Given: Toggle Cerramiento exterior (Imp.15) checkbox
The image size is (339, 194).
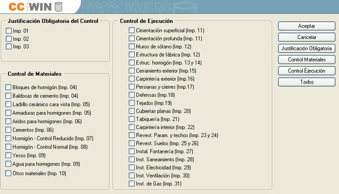Looking at the screenshot, I should (131, 71).
